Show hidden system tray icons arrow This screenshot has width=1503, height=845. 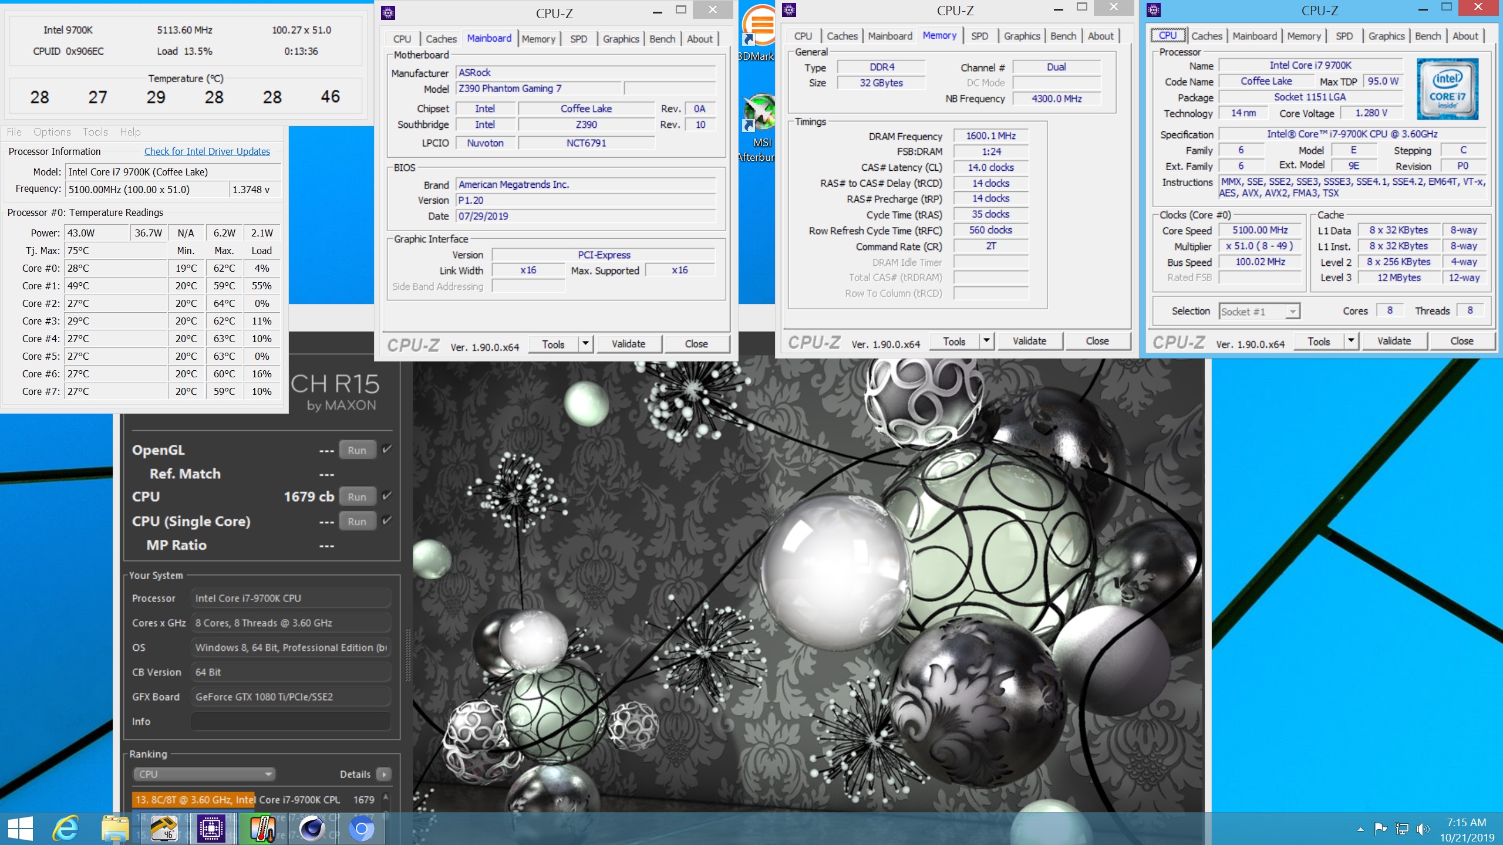tap(1360, 829)
